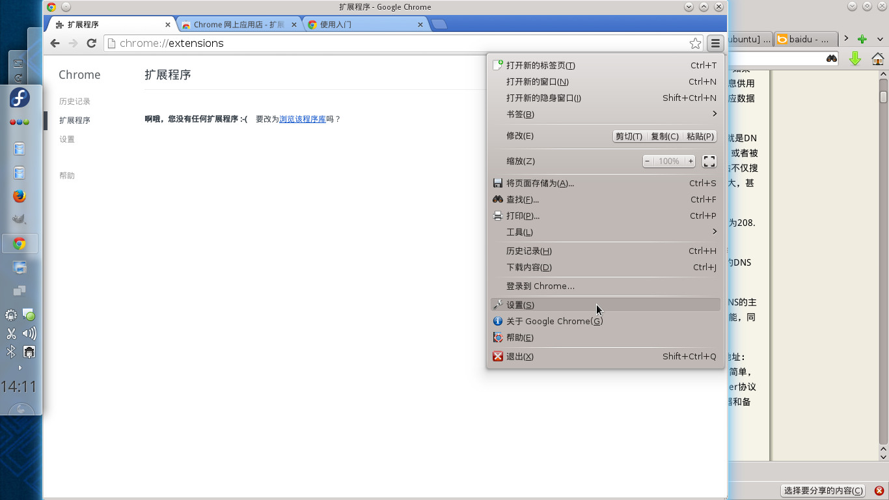
Task: Go home in the background browser
Action: (877, 59)
